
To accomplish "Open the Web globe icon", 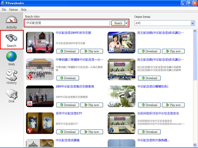I will tap(11, 56).
